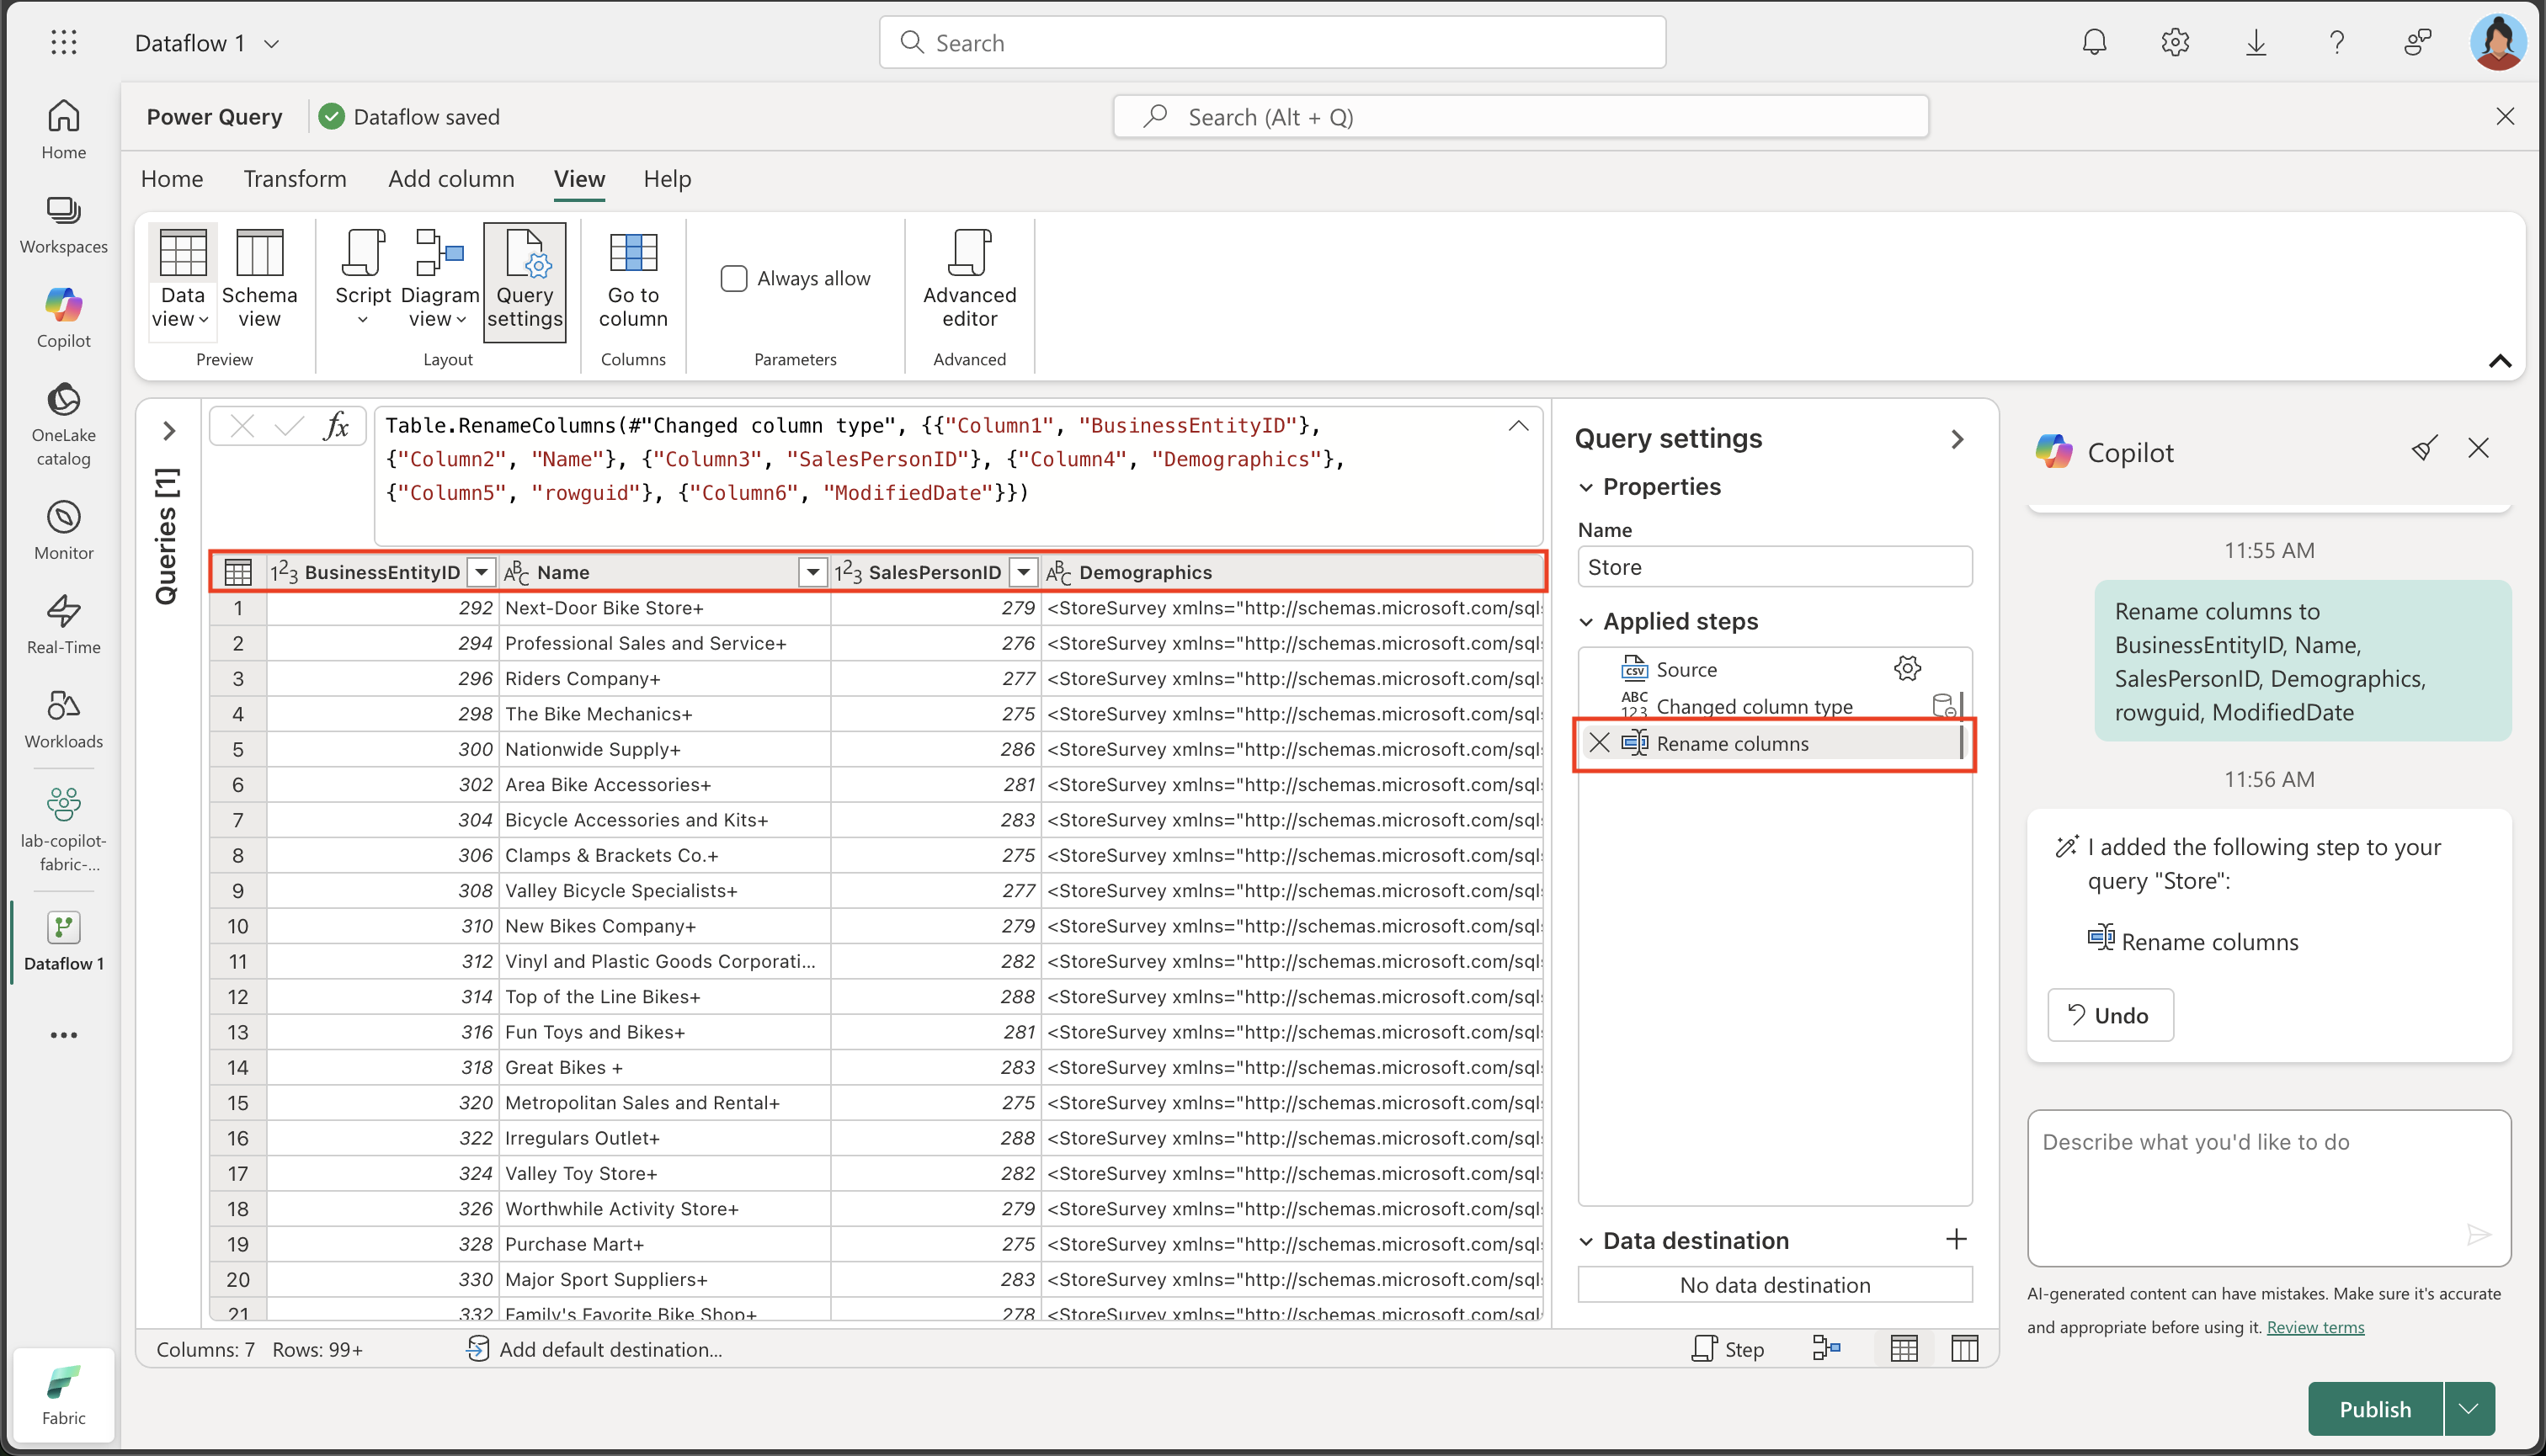
Task: Open Workspaces in the sidebar
Action: tap(64, 225)
